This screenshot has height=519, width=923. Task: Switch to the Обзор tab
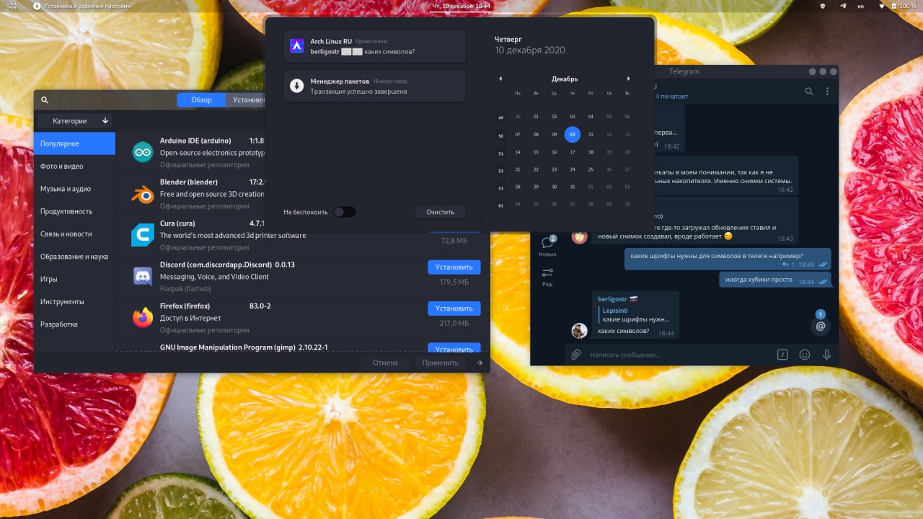pyautogui.click(x=201, y=100)
